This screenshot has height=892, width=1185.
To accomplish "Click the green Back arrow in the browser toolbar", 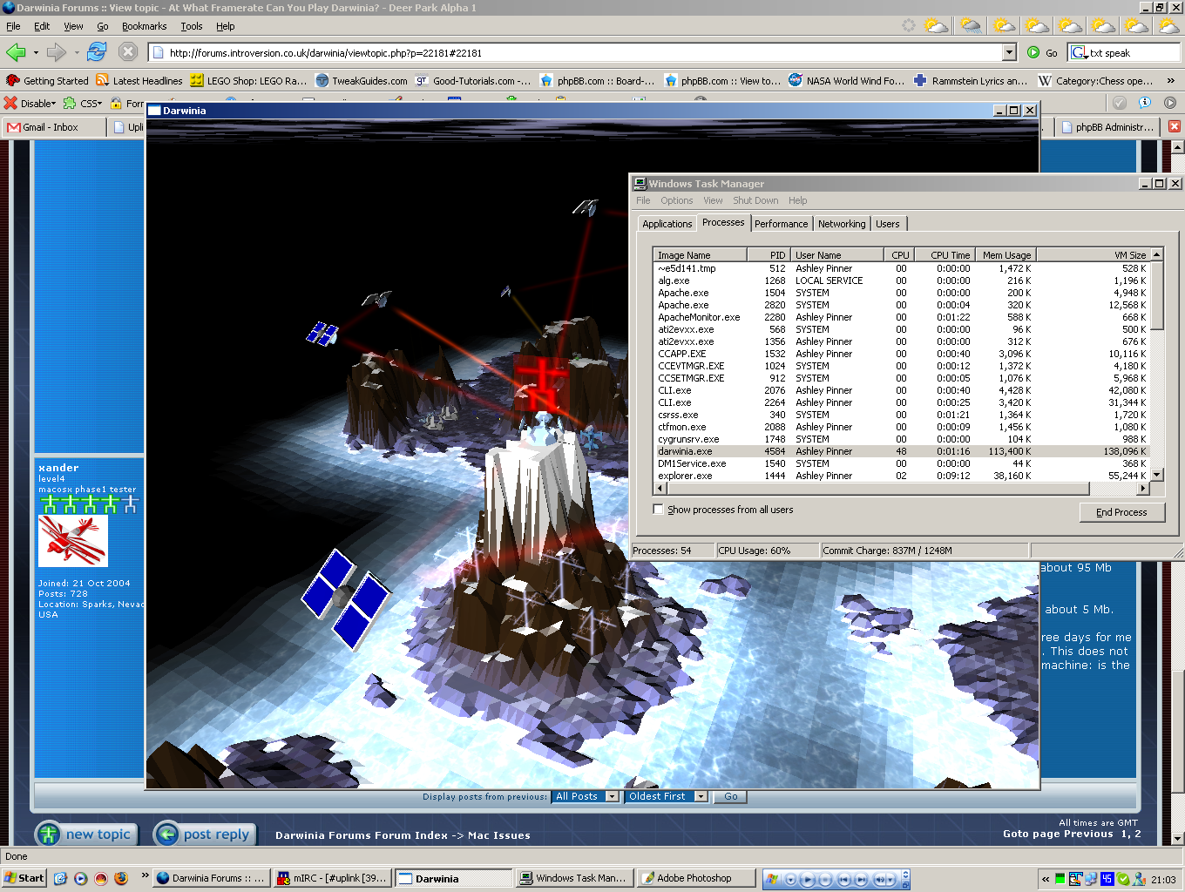I will (x=16, y=52).
